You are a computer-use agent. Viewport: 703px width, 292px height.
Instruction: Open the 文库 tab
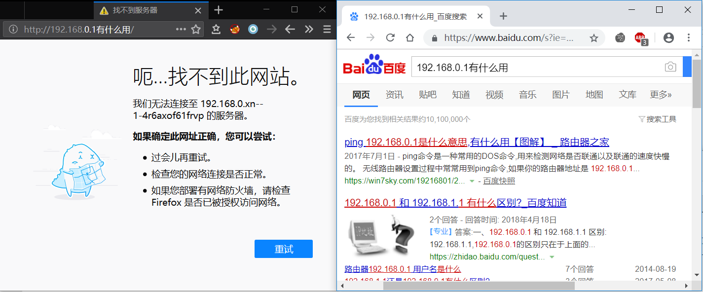click(628, 94)
